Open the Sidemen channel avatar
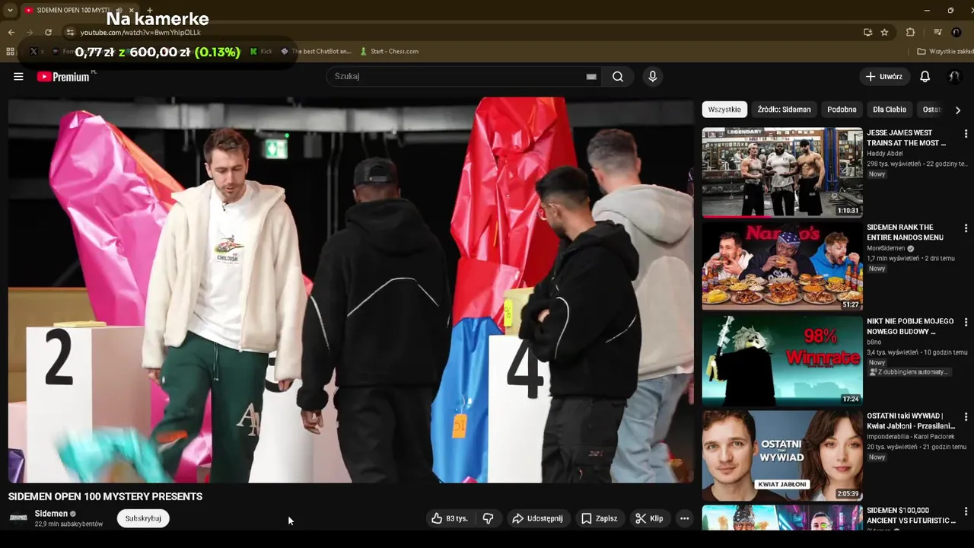974x548 pixels. [18, 518]
